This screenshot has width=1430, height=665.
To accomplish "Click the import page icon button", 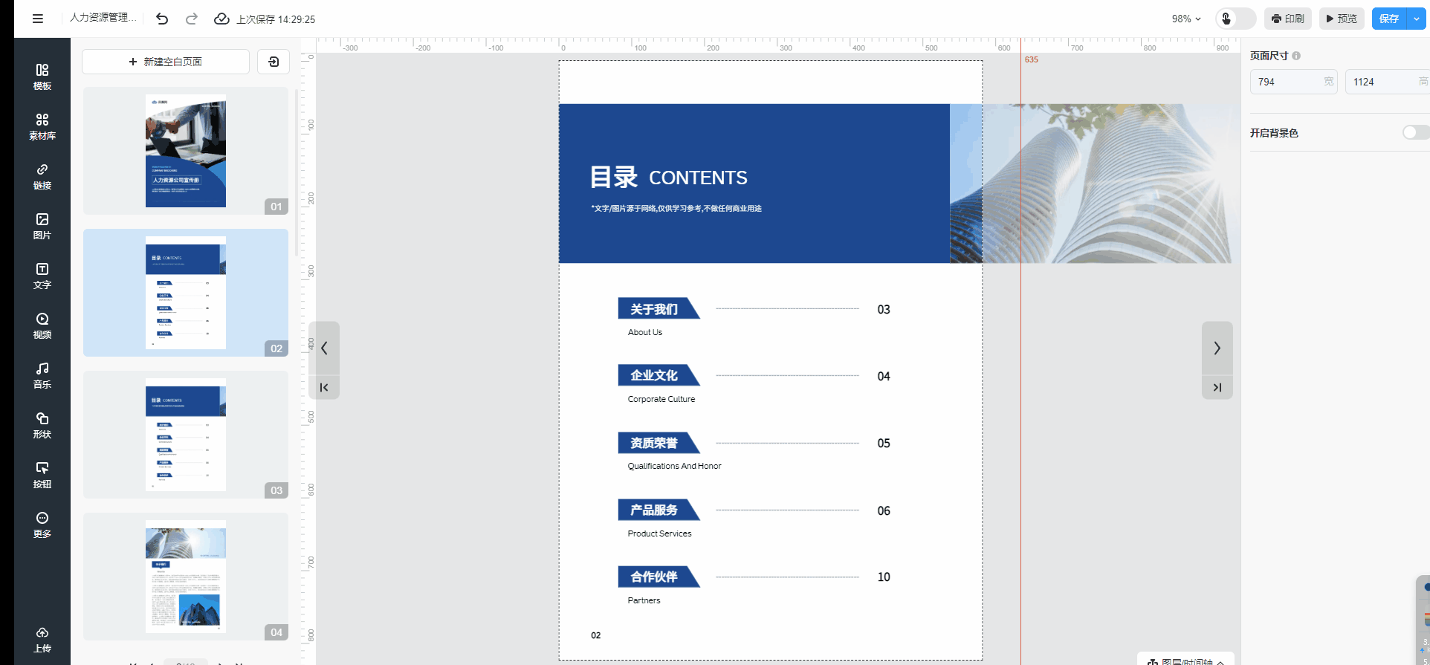I will pyautogui.click(x=274, y=62).
